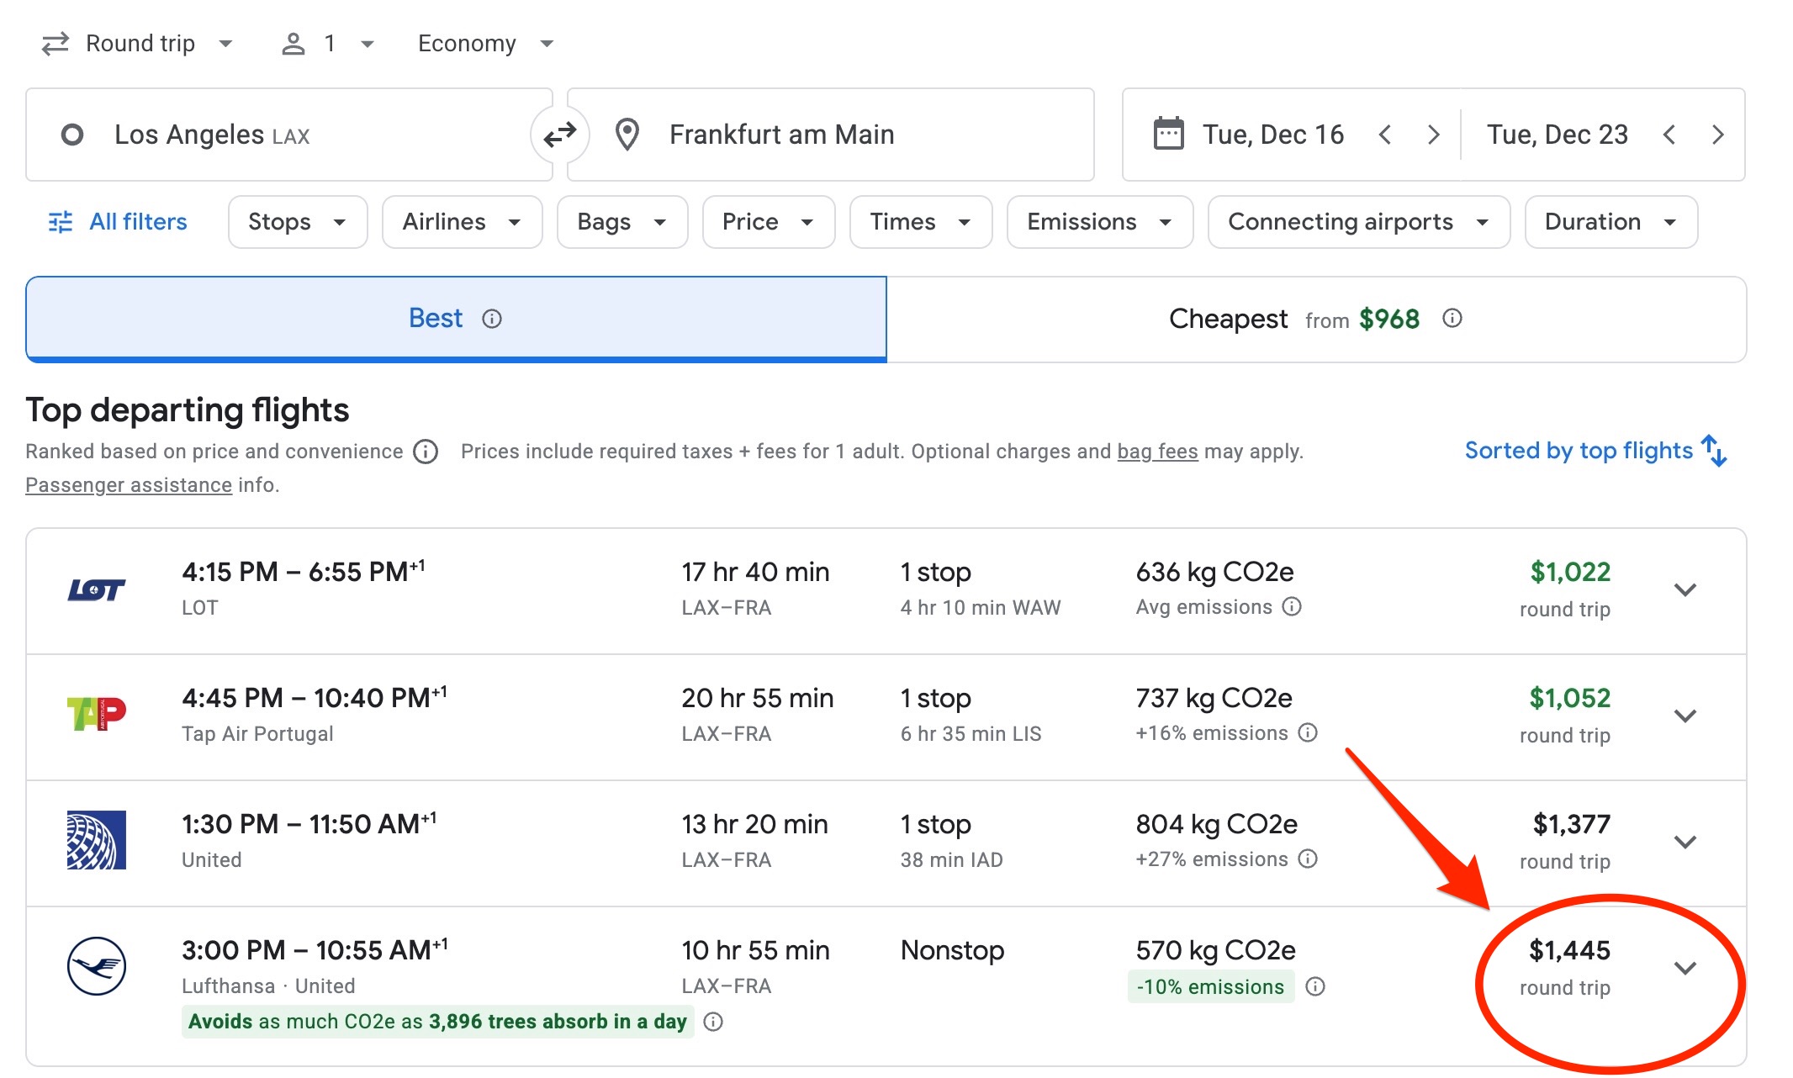Open the bag fees link
Viewport: 1793px width, 1078px height.
click(x=1157, y=452)
